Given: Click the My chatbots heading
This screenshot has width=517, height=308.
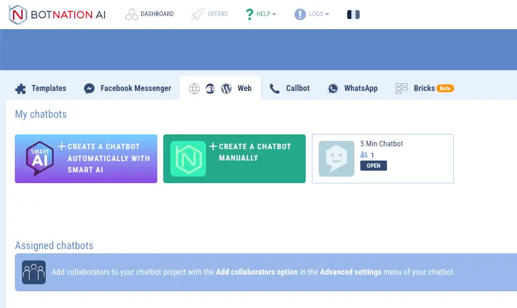Looking at the screenshot, I should coord(41,114).
